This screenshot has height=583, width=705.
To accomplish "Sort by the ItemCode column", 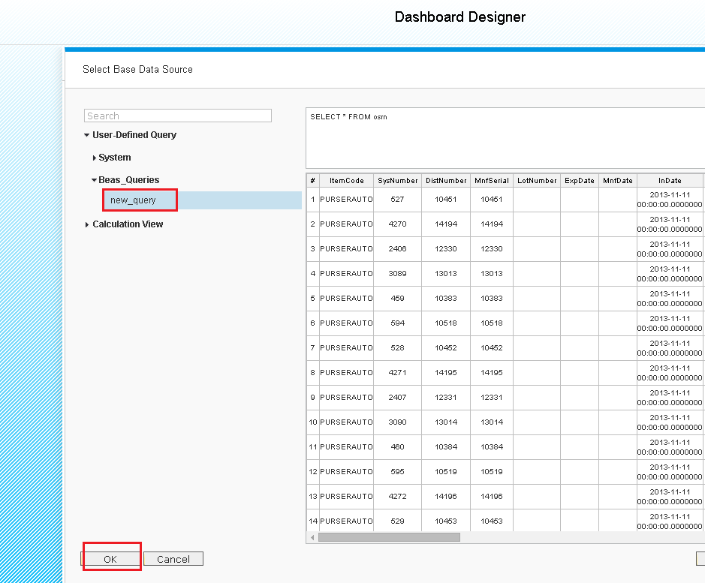I will point(345,180).
